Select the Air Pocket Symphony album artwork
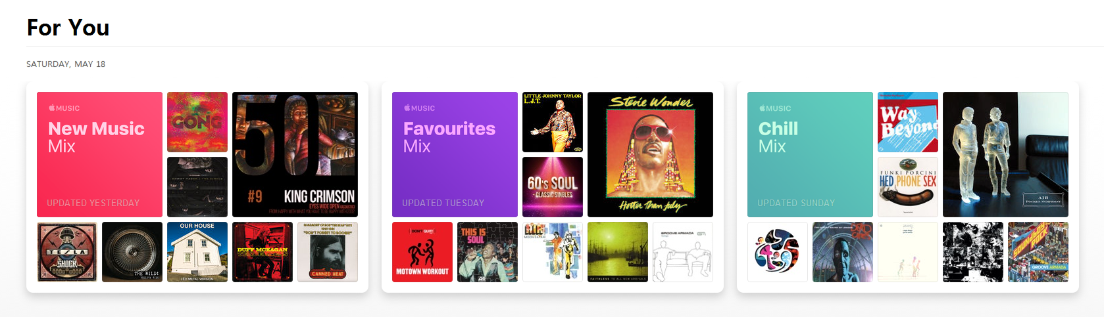Image resolution: width=1104 pixels, height=317 pixels. point(1005,154)
